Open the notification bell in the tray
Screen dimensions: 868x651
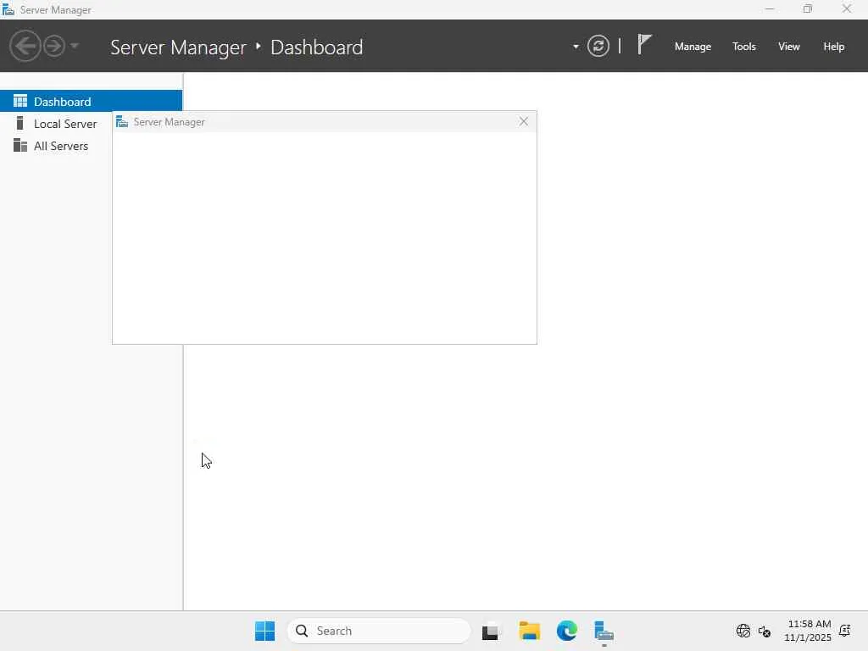point(845,631)
